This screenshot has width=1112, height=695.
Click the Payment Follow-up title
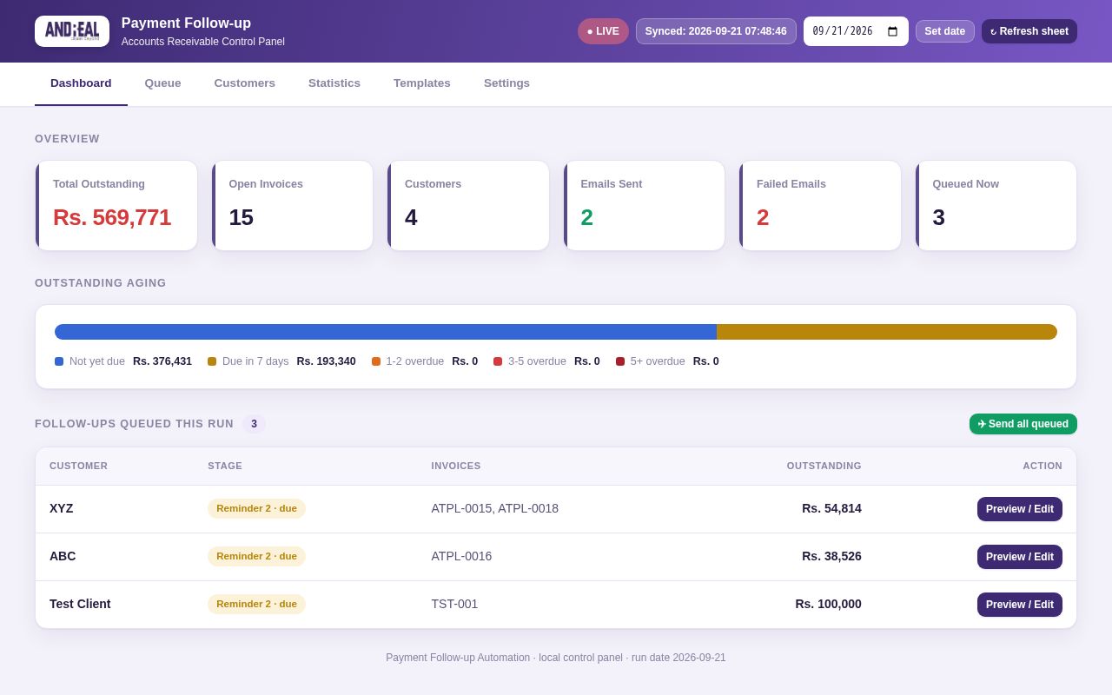coord(186,23)
